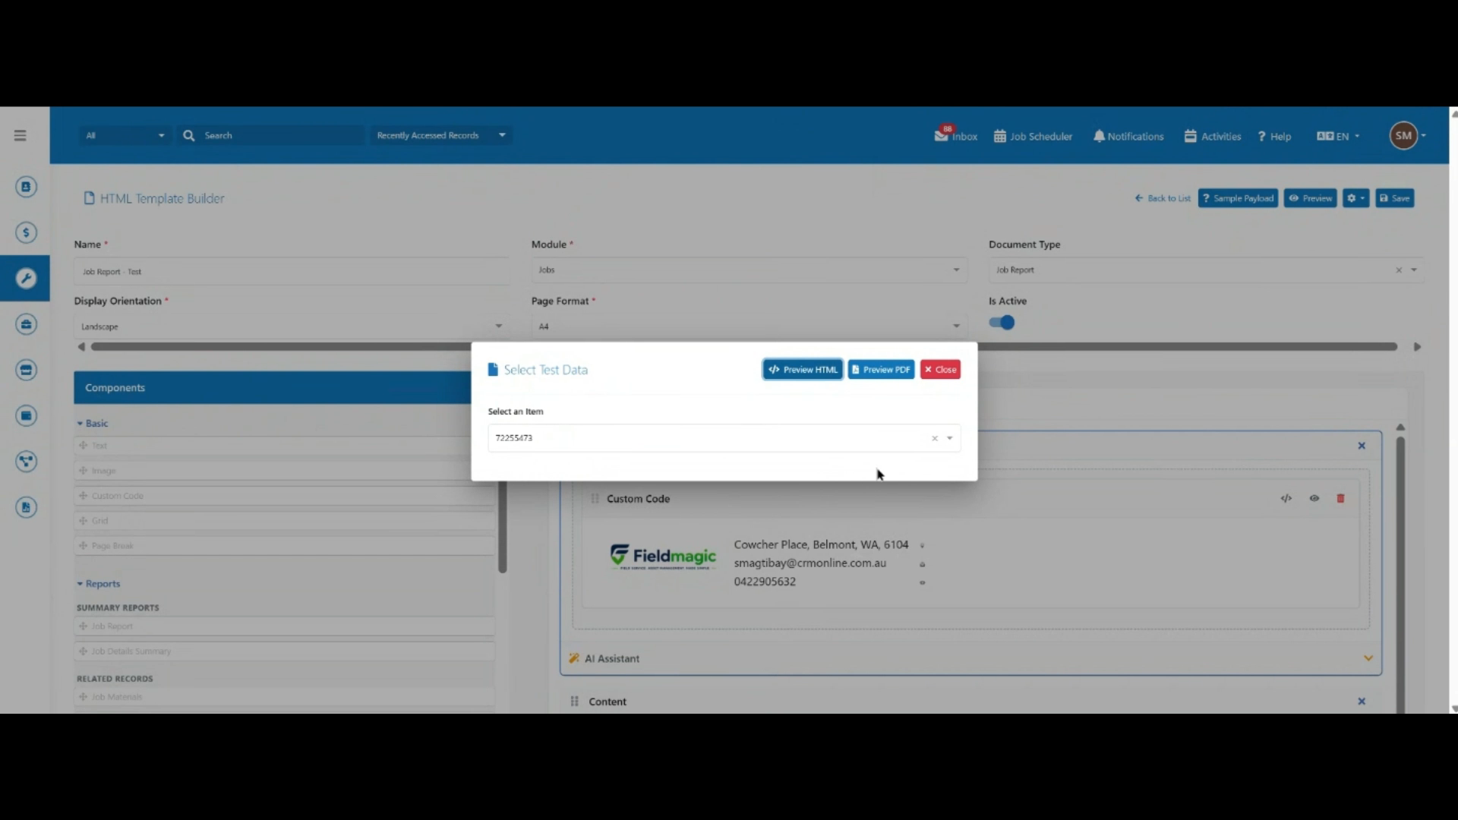
Task: Collapse the Reports components group
Action: [98, 584]
